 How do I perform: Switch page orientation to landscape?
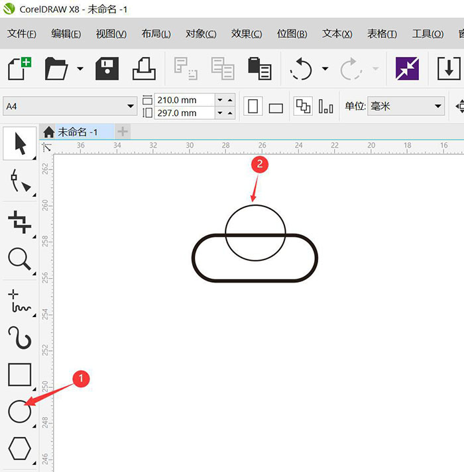(276, 107)
